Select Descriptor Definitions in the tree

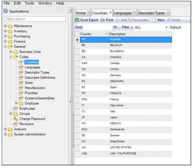40,77
